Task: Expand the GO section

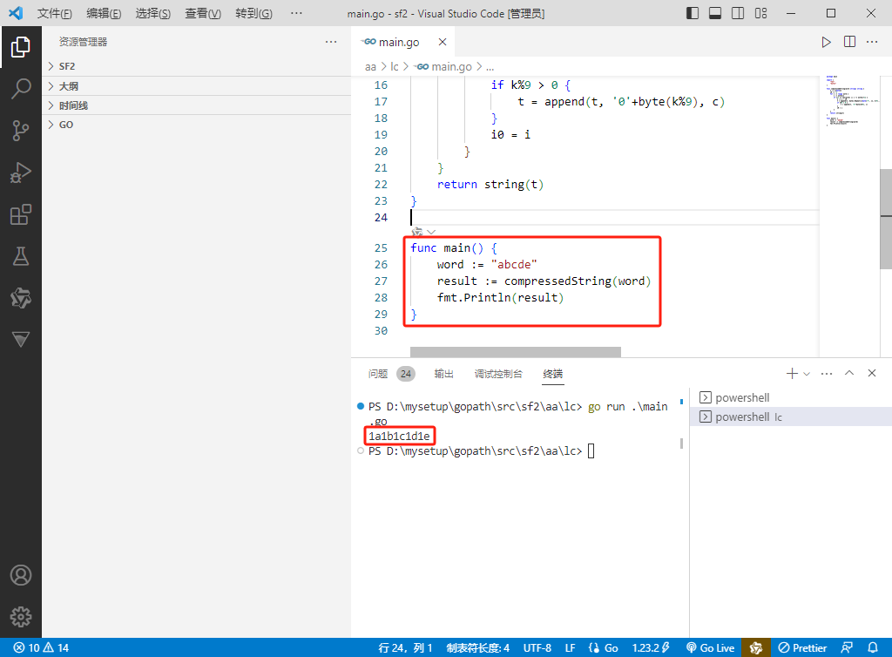Action: [x=197, y=125]
